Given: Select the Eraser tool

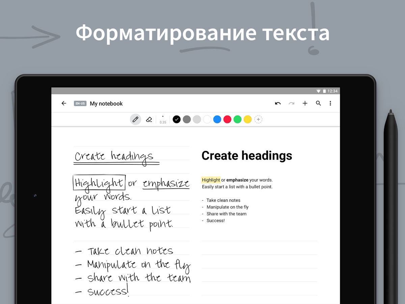Looking at the screenshot, I should pos(149,119).
